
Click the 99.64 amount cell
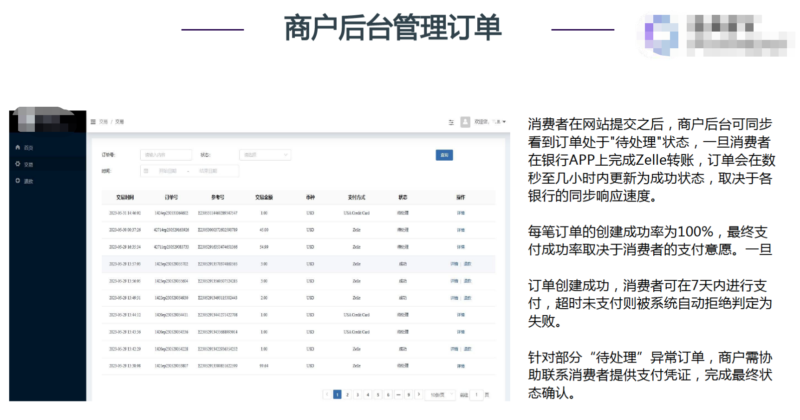(x=264, y=366)
